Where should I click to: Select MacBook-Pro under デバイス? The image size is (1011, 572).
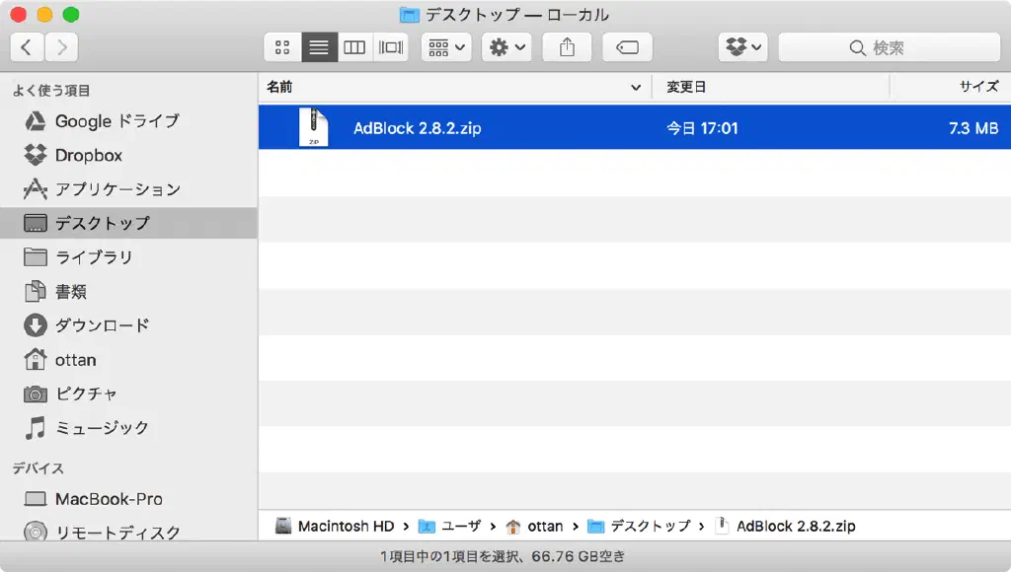[109, 499]
